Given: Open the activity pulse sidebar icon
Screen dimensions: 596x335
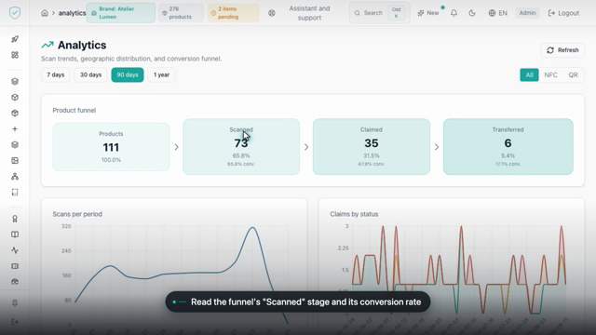Looking at the screenshot, I should tap(15, 250).
